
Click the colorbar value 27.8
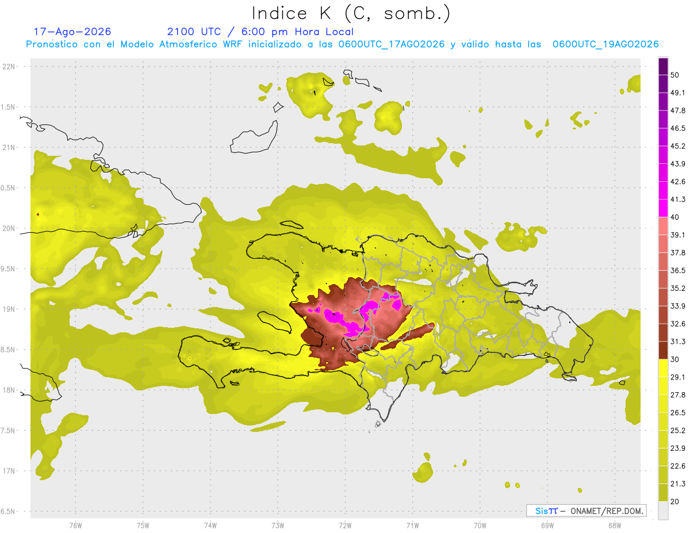(x=678, y=395)
